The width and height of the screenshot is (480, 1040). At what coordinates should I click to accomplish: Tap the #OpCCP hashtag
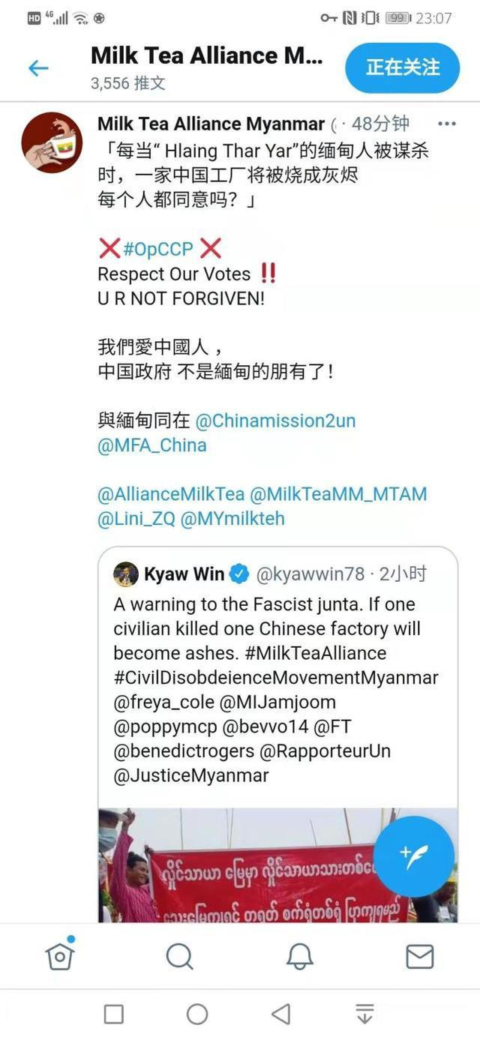pyautogui.click(x=158, y=250)
